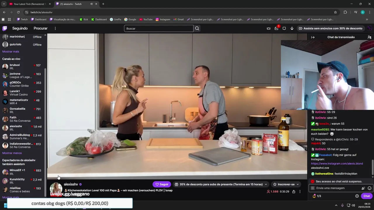
Task: Click the Chat send button
Action: click(x=367, y=196)
